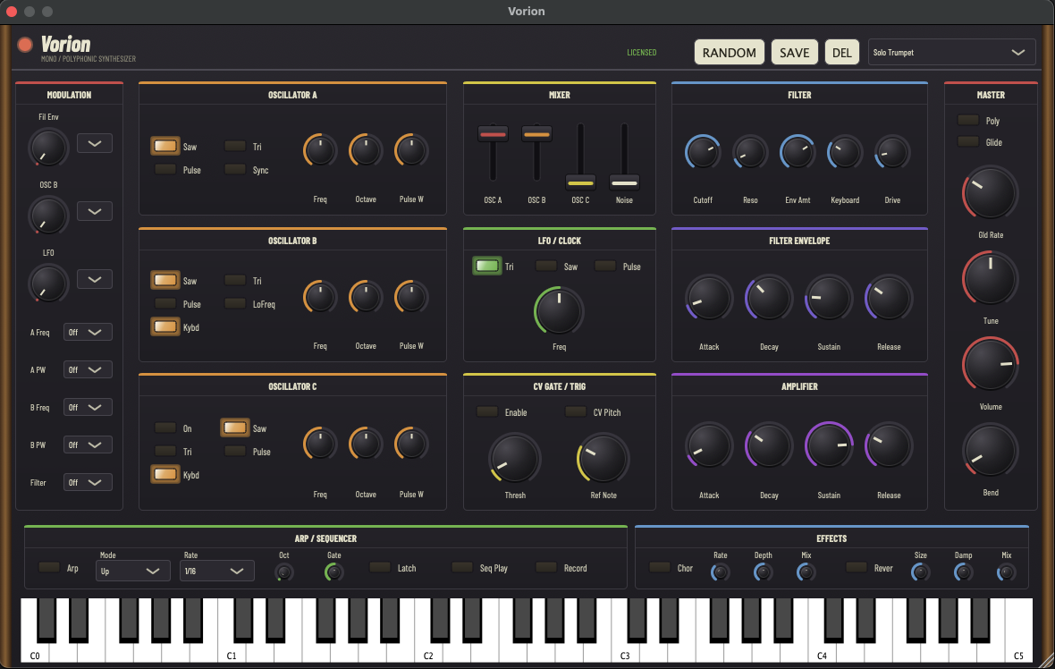Image resolution: width=1055 pixels, height=669 pixels.
Task: Toggle the Latch button
Action: [380, 567]
